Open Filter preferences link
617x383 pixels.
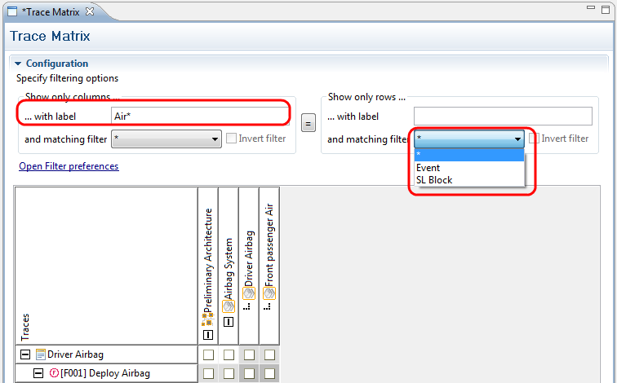[69, 166]
